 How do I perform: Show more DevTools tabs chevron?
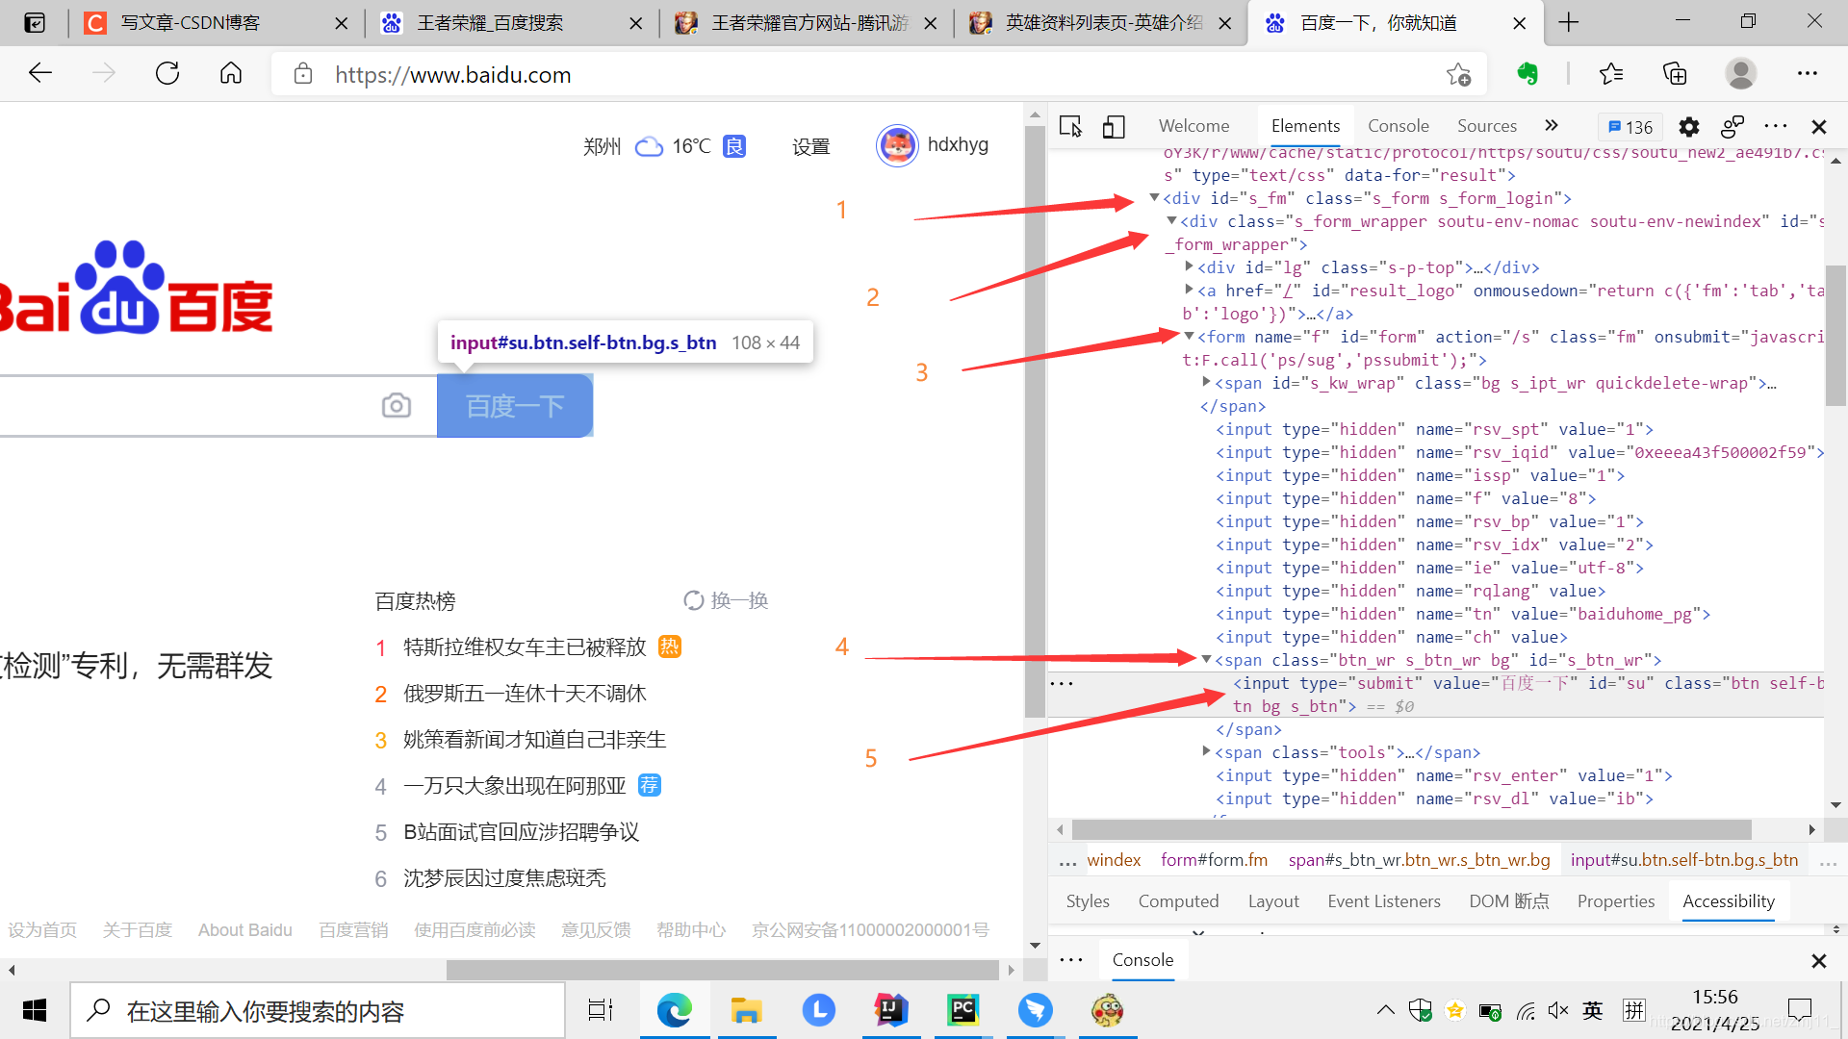[1551, 126]
